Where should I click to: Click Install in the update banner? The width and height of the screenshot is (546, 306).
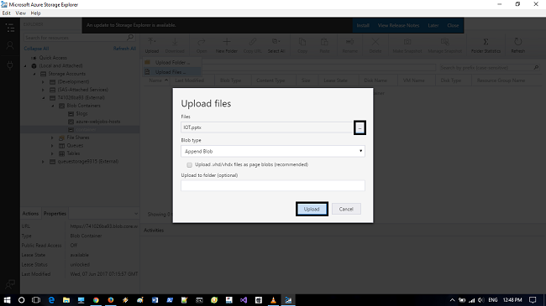363,25
